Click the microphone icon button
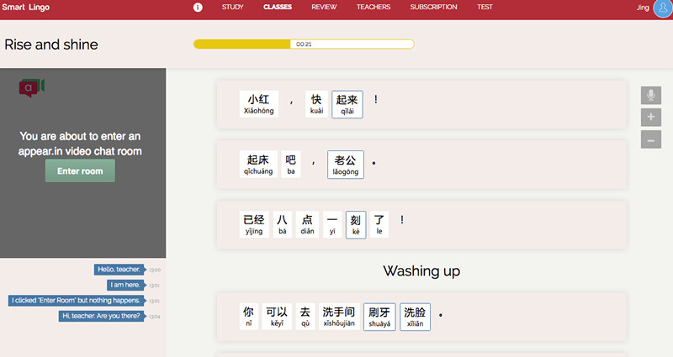 (x=650, y=96)
